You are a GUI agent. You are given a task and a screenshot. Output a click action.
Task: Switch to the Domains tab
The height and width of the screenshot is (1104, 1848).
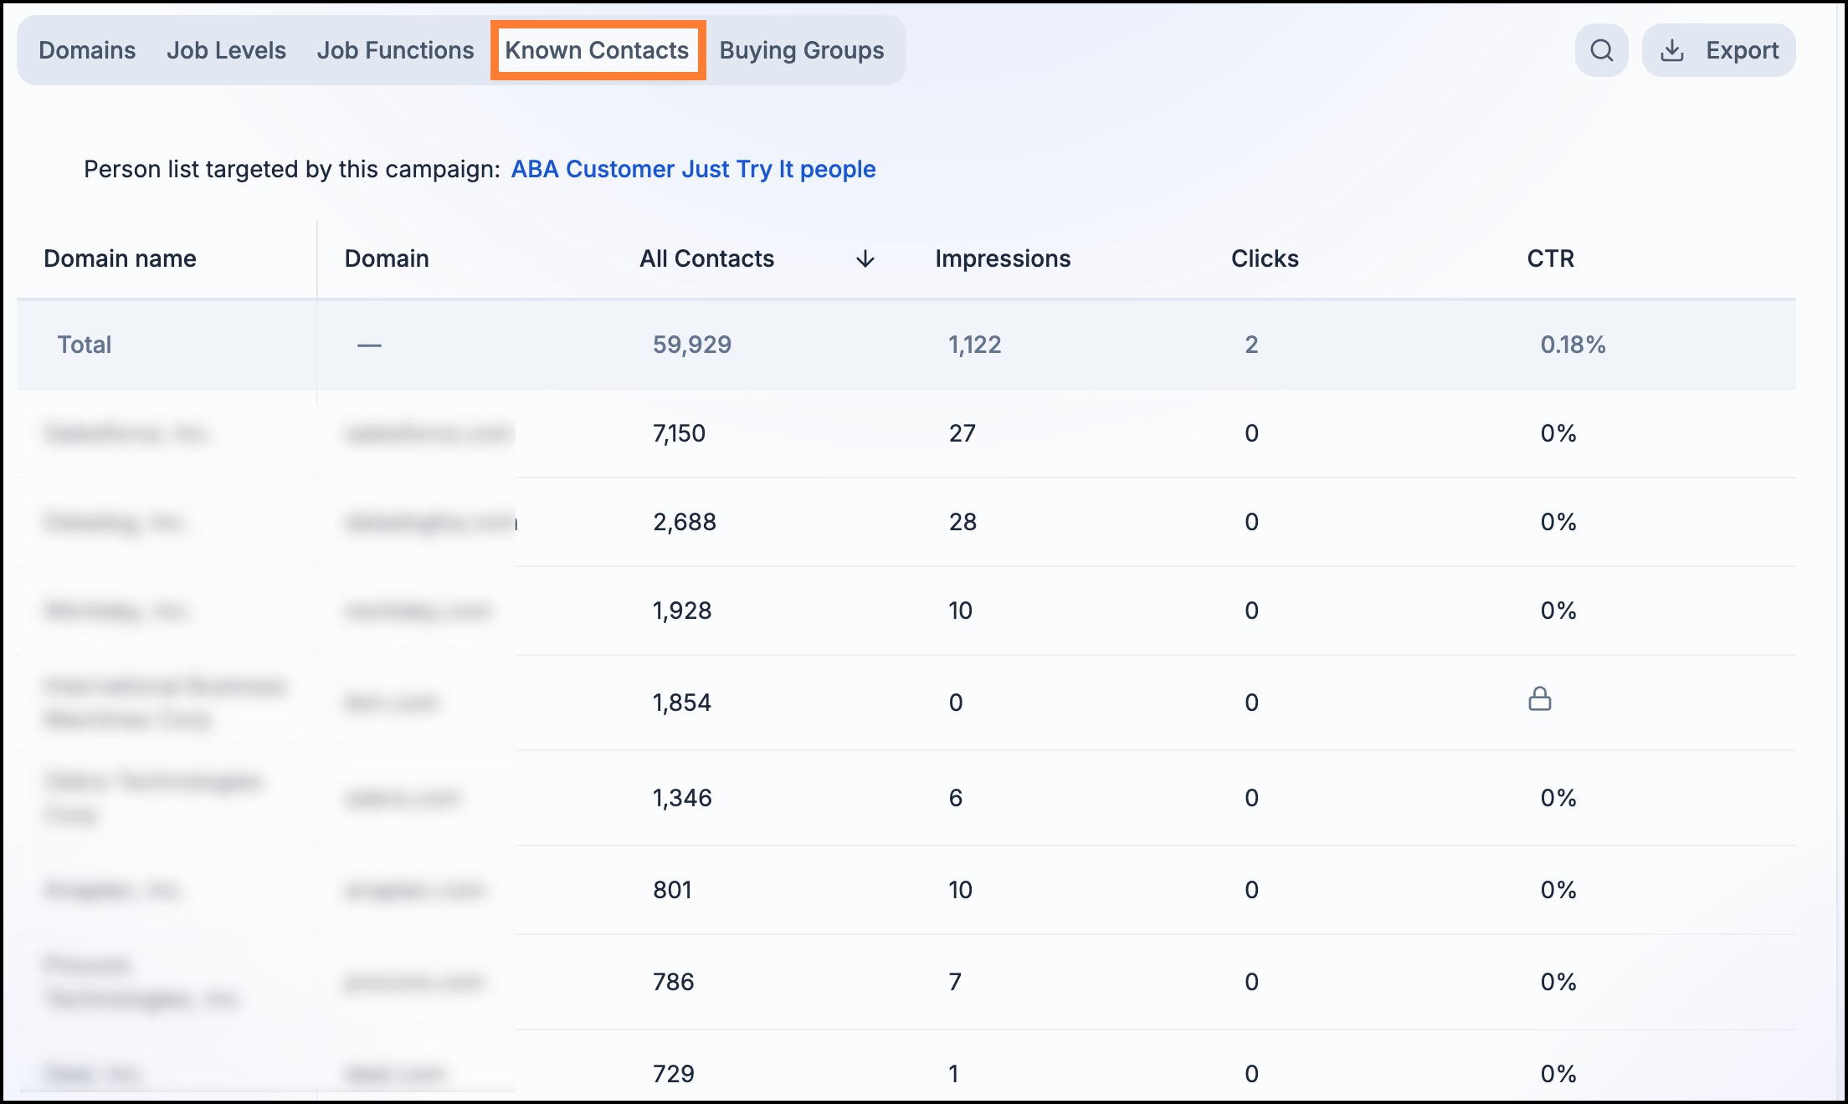pos(87,50)
